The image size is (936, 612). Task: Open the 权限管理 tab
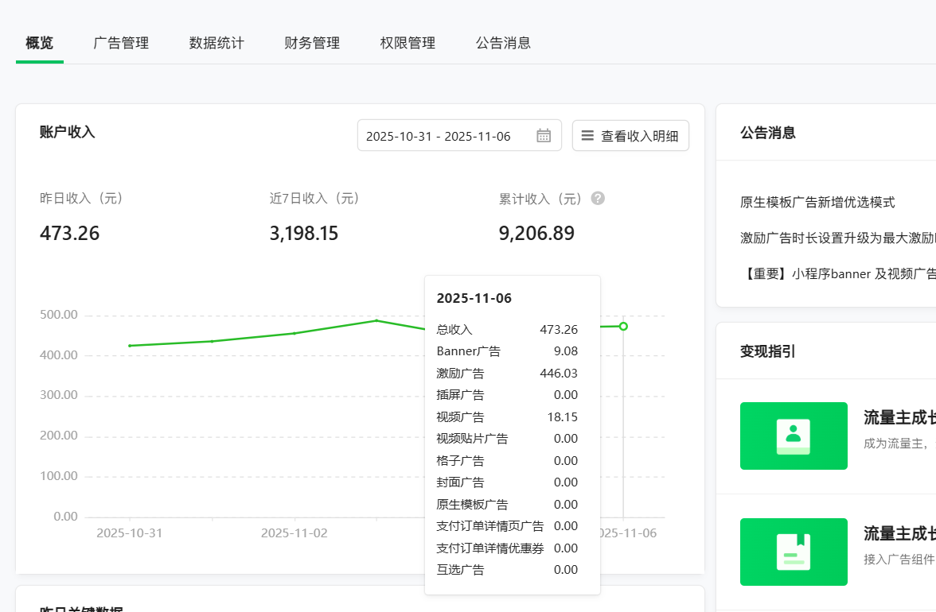coord(408,43)
